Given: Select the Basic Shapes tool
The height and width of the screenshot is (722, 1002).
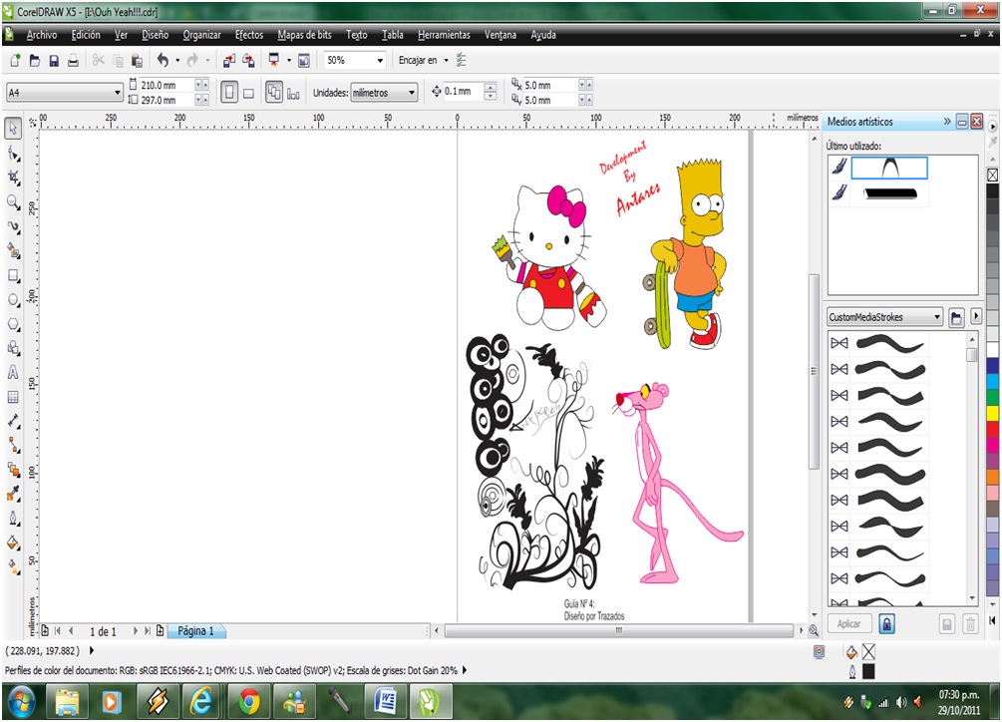Looking at the screenshot, I should pyautogui.click(x=13, y=348).
